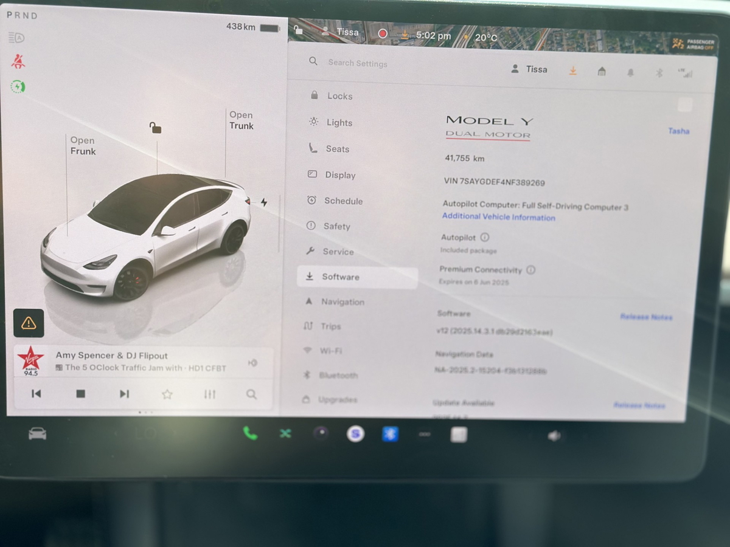Image resolution: width=730 pixels, height=547 pixels.
Task: Tap the 20°C temperature in the status bar
Action: point(486,37)
